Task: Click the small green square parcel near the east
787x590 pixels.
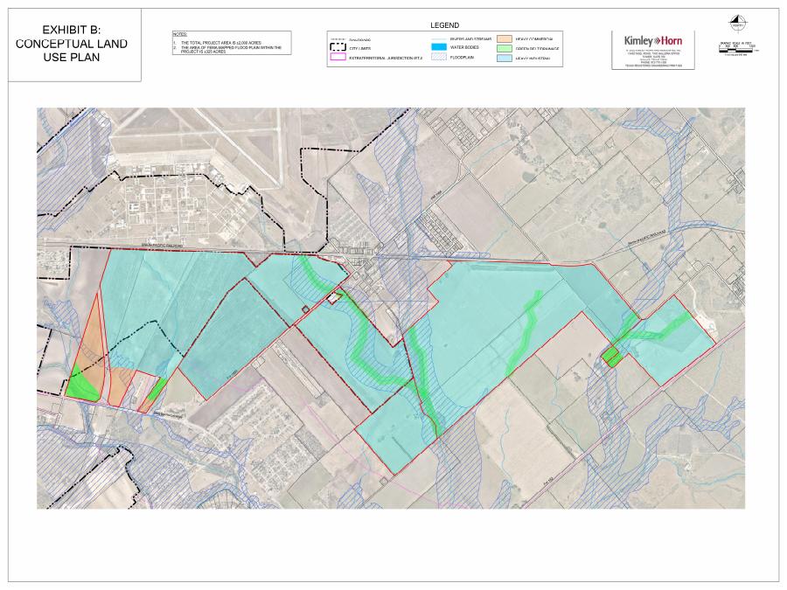Action: point(612,357)
